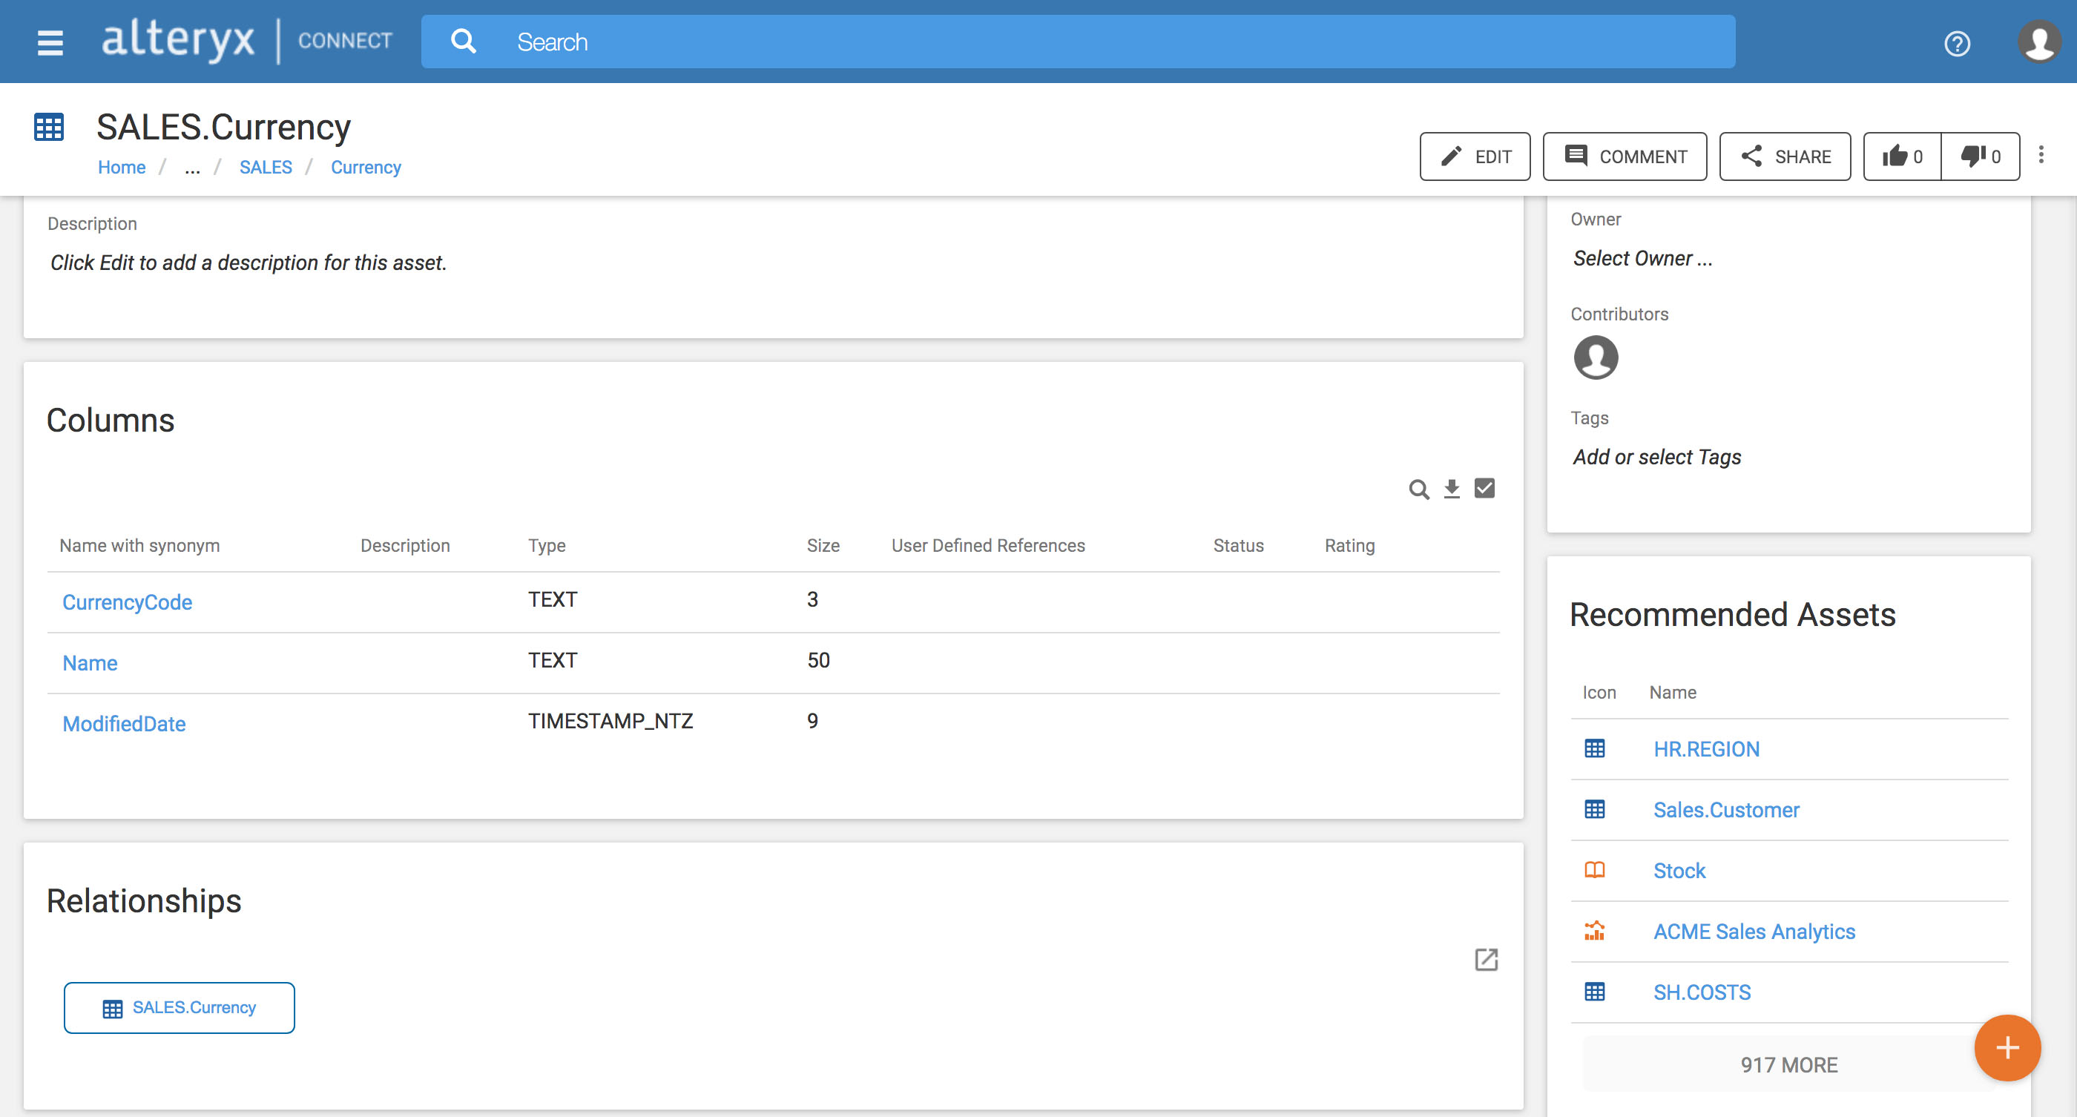
Task: Toggle the Columns selection checkbox icon
Action: click(x=1484, y=487)
